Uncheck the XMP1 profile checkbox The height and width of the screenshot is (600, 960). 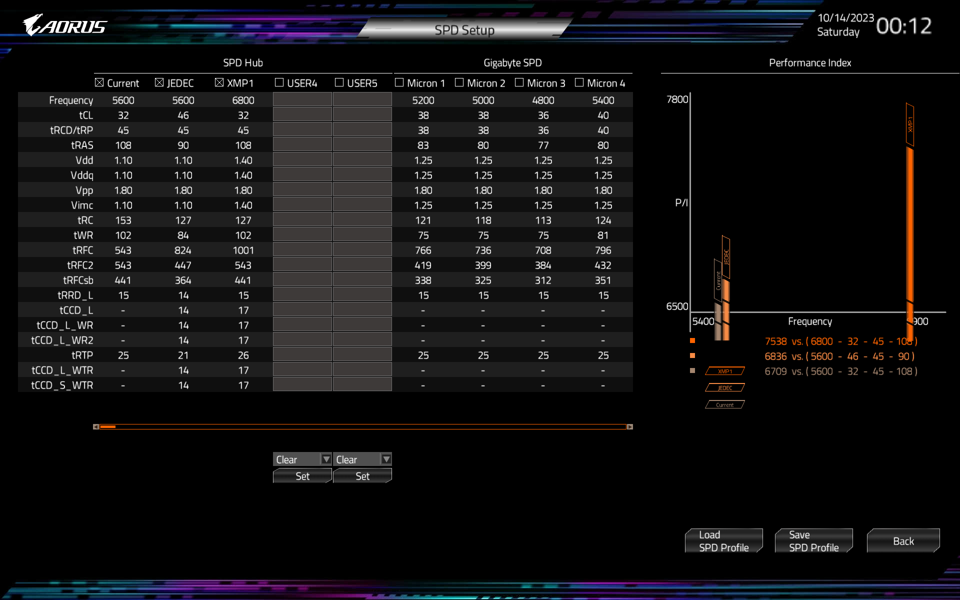(x=219, y=82)
